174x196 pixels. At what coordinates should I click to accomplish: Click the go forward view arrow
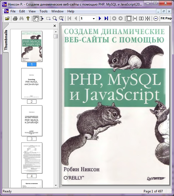click(120, 18)
